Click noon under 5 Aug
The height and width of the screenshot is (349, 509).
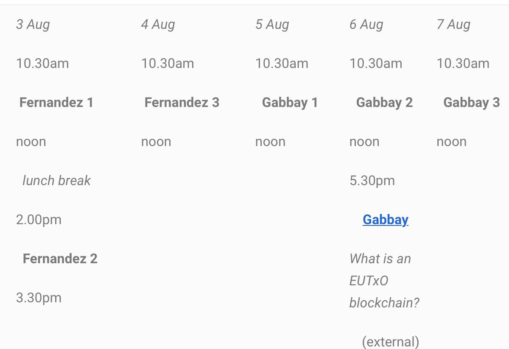270,142
